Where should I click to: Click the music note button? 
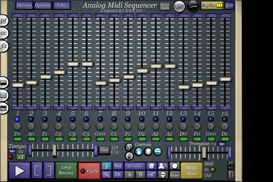[106, 166]
